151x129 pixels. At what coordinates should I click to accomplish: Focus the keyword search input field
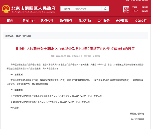coord(87,9)
